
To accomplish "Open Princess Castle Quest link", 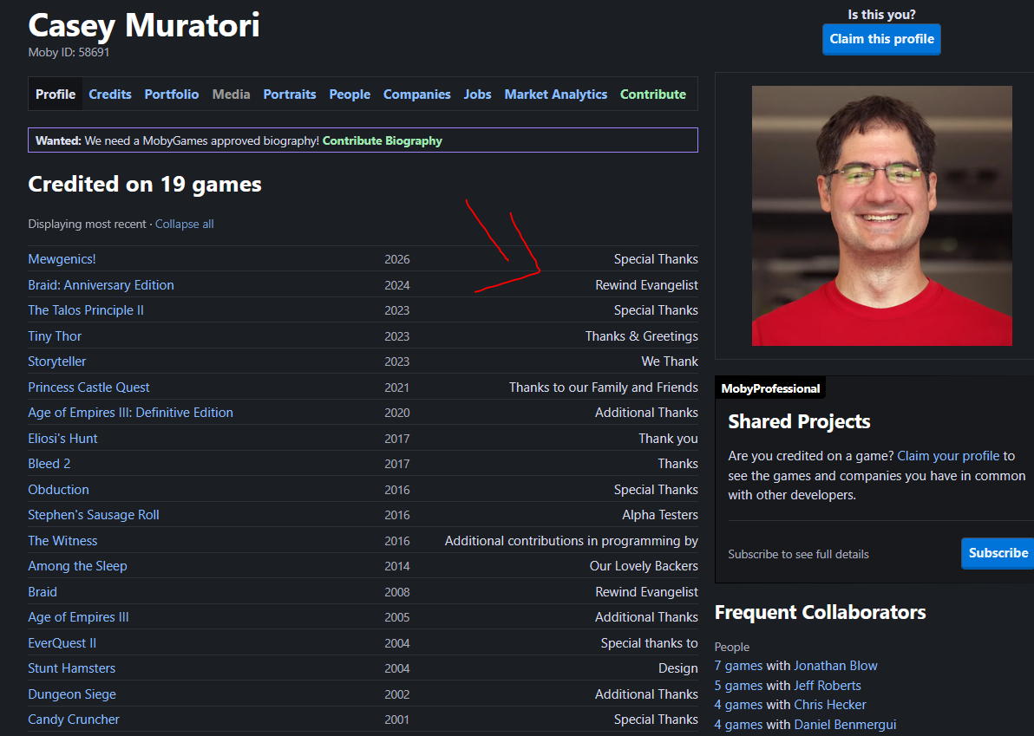I will pos(88,387).
